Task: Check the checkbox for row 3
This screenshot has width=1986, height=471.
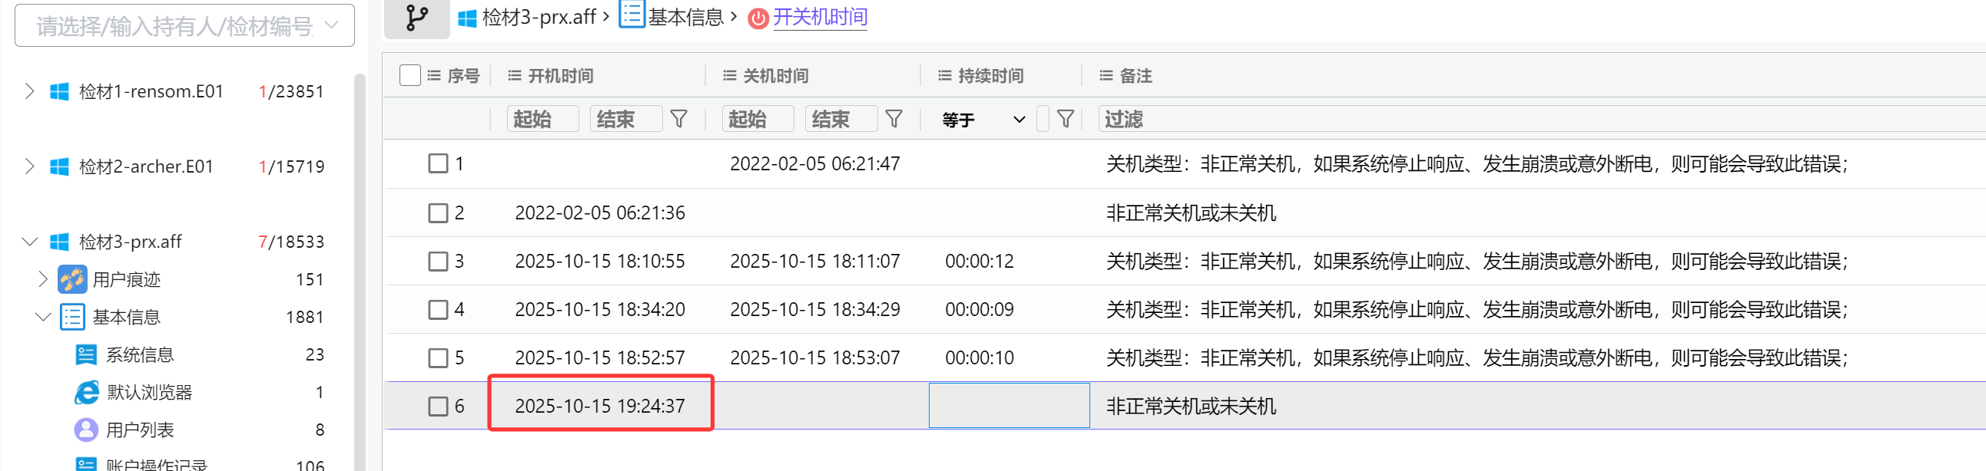Action: click(x=438, y=262)
